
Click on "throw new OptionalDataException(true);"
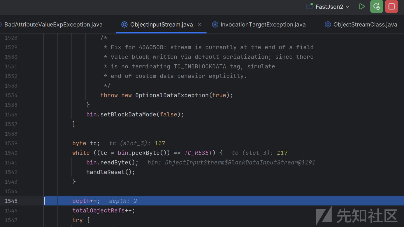coord(167,95)
